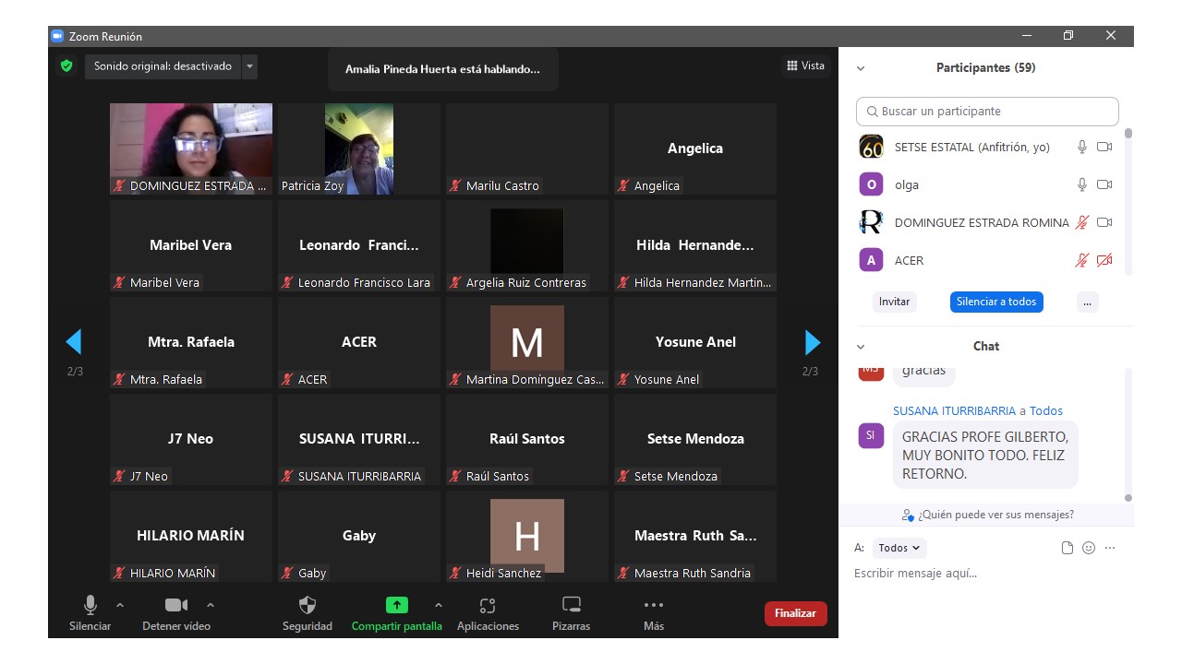Screen dimensions: 1182x664
Task: Toggle SETSE ESTATAL camera in participant list
Action: coord(1104,147)
